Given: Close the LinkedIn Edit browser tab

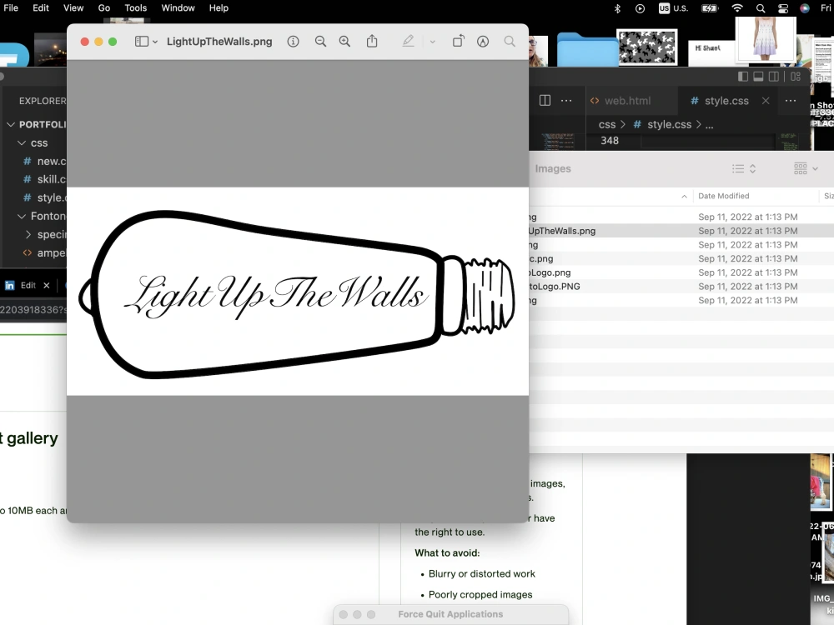Looking at the screenshot, I should tap(47, 285).
